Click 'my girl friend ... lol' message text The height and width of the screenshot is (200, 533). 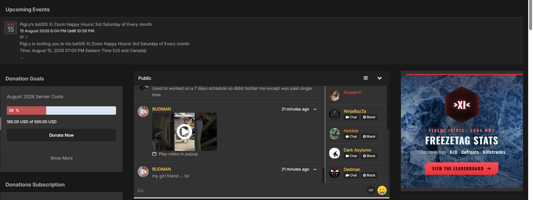[170, 176]
